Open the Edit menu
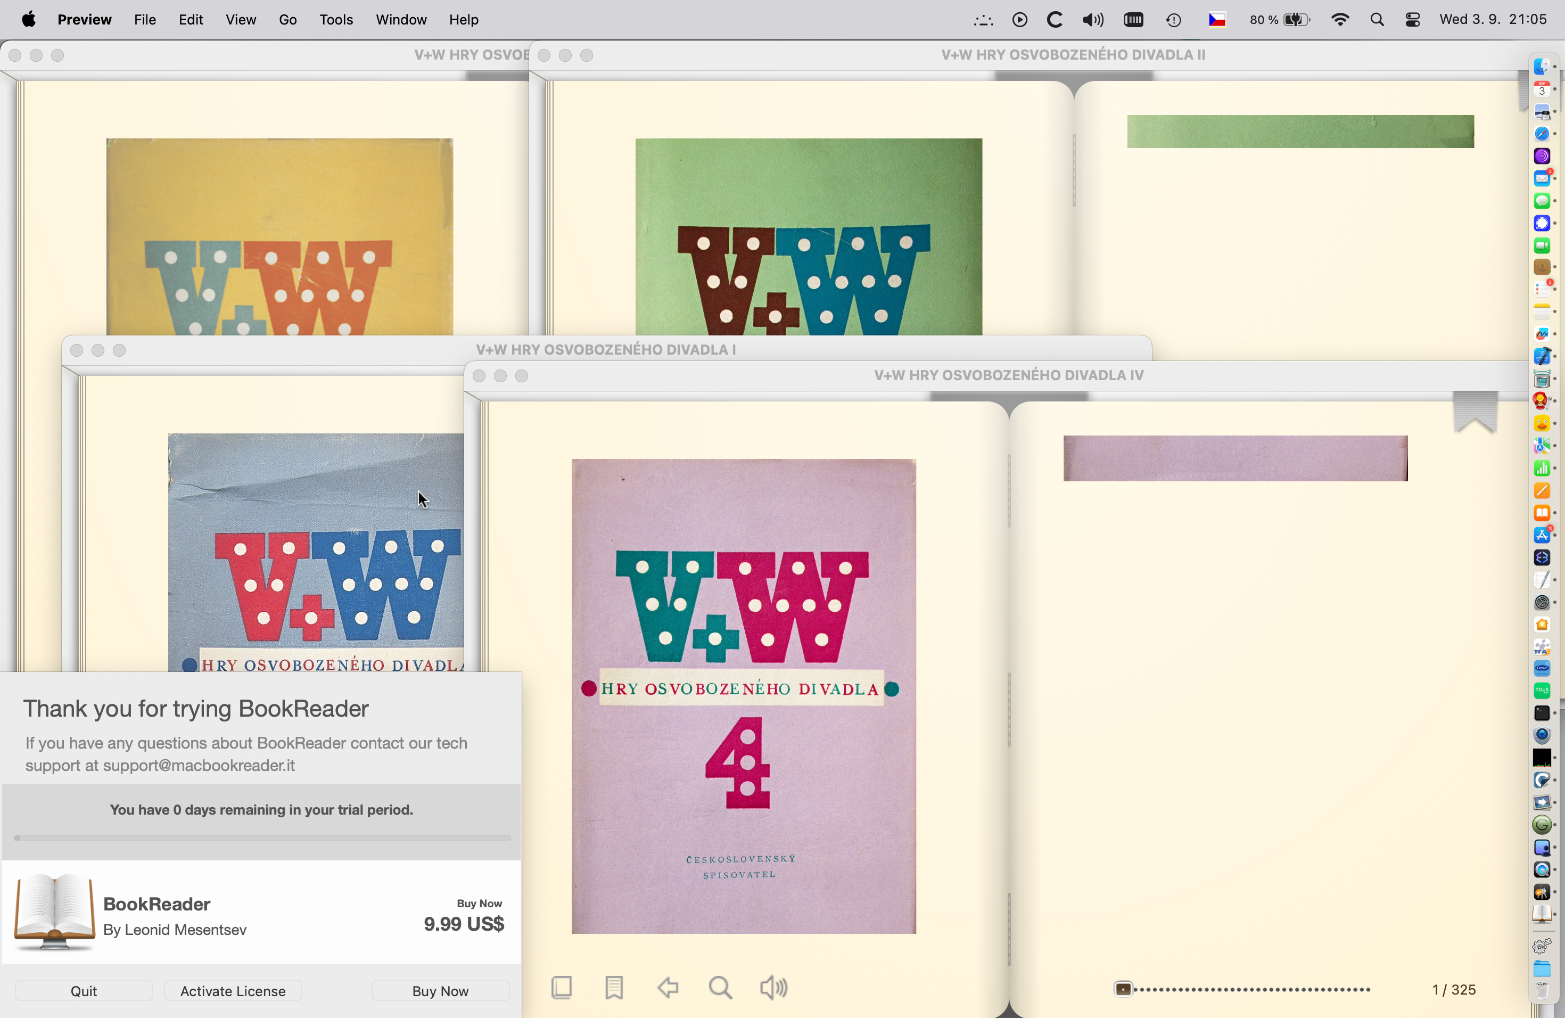1565x1018 pixels. (x=191, y=20)
